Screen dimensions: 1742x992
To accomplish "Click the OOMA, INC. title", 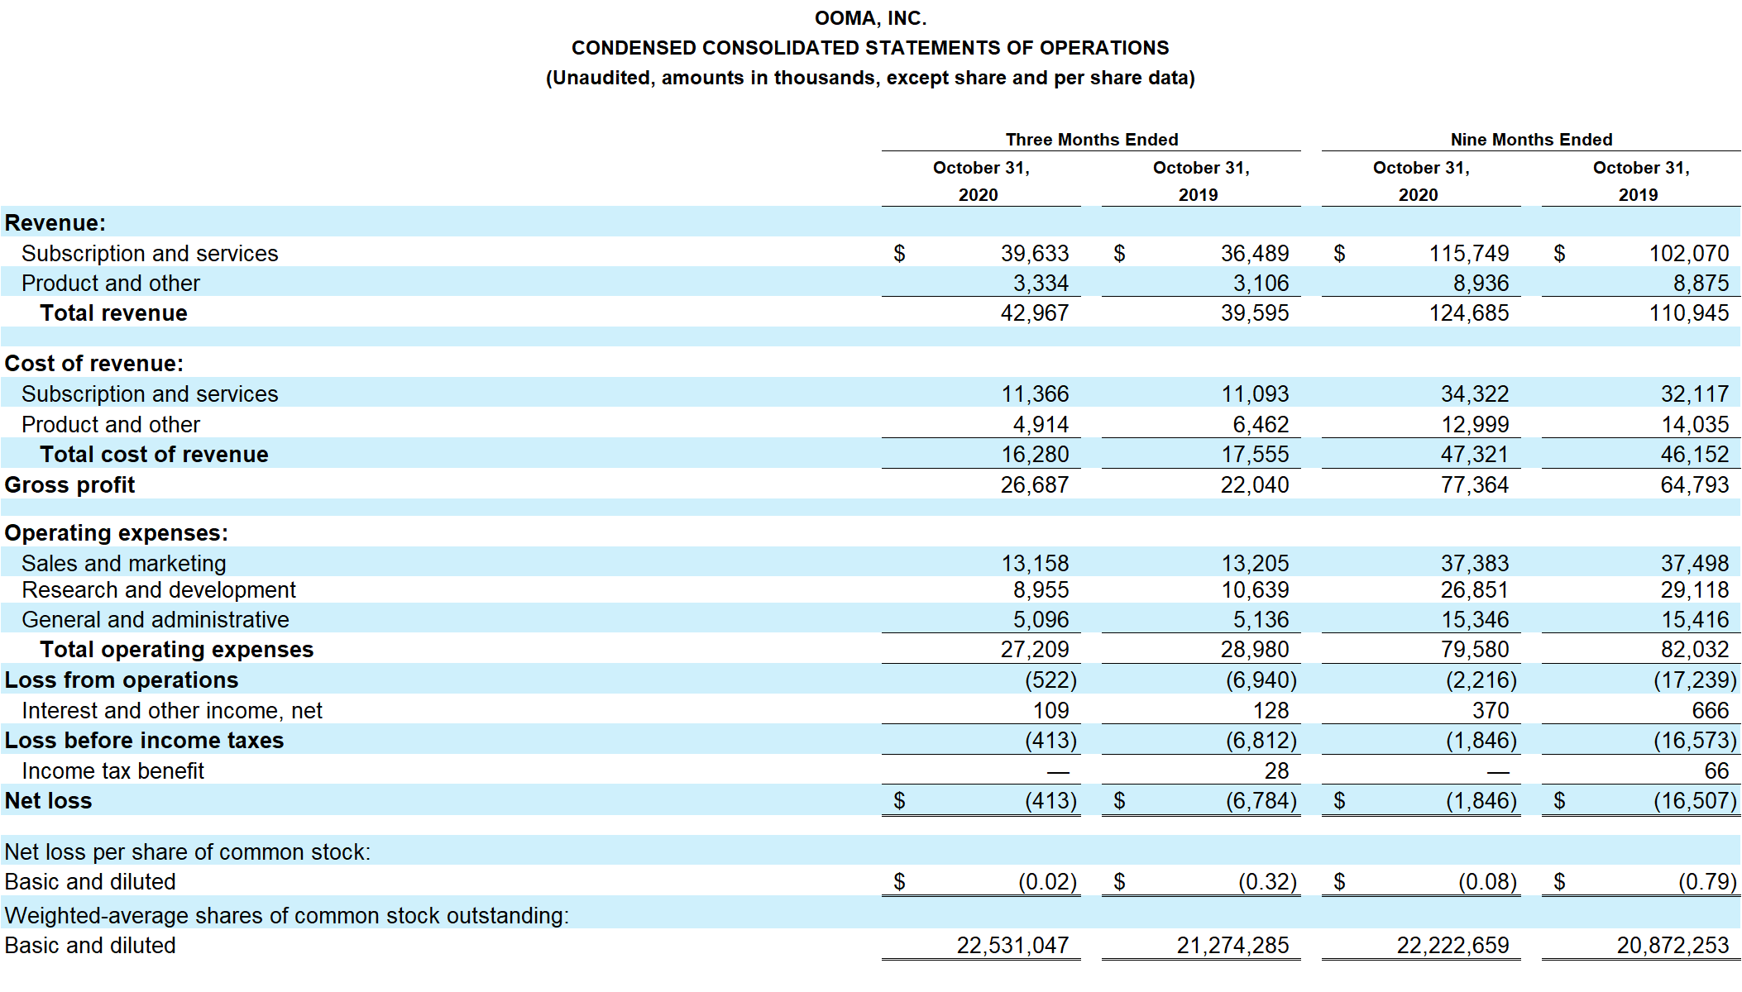I will pyautogui.click(x=870, y=18).
